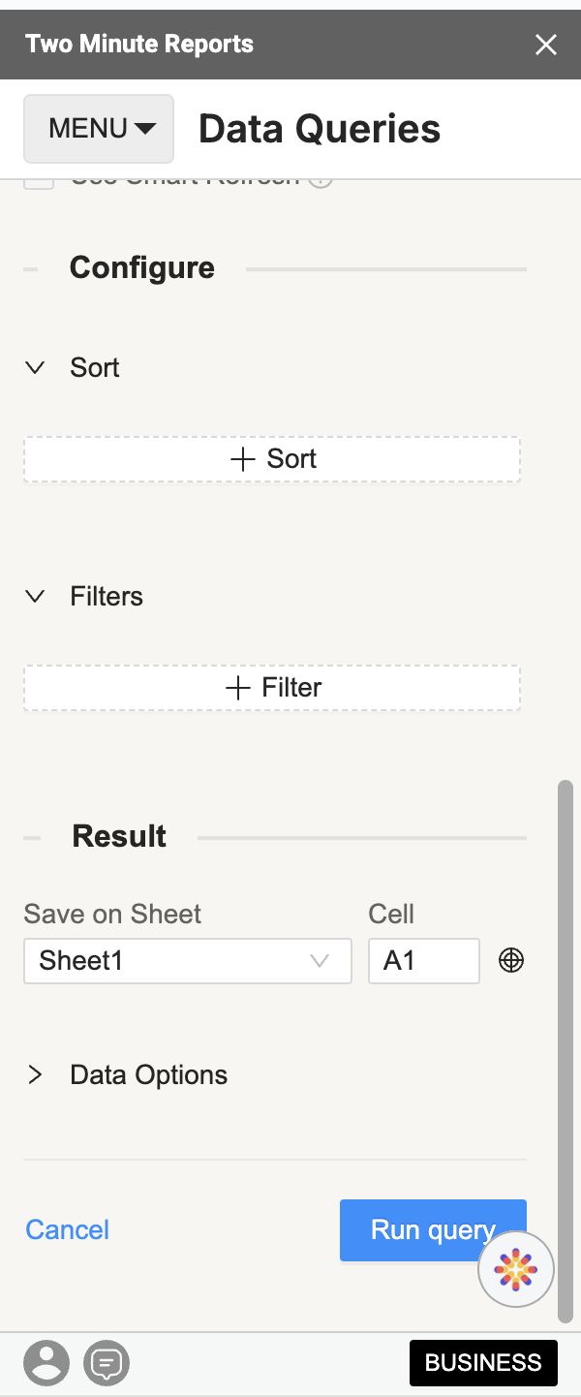
Task: Open the chat feedback icon
Action: click(107, 1363)
